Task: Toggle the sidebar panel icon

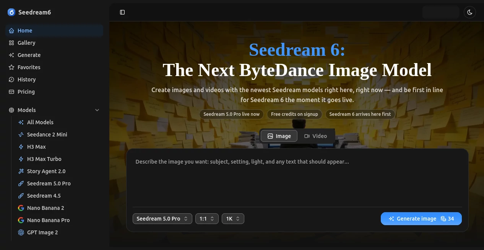Action: point(122,12)
